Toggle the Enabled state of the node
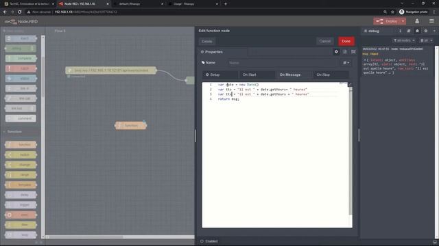439x246 pixels. [209, 241]
